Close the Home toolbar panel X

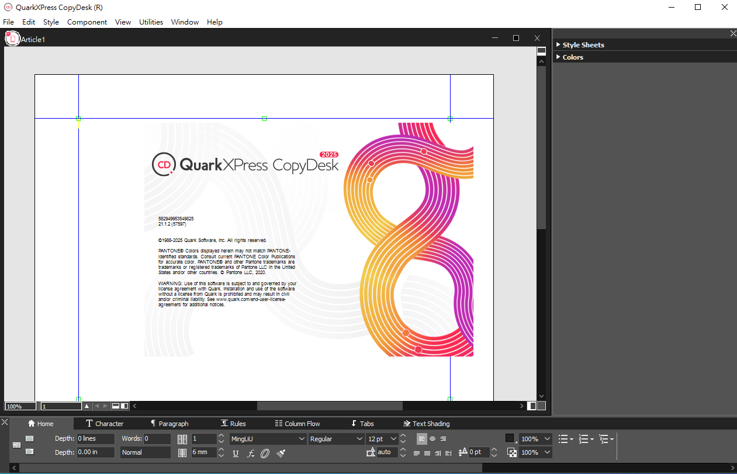pos(5,421)
